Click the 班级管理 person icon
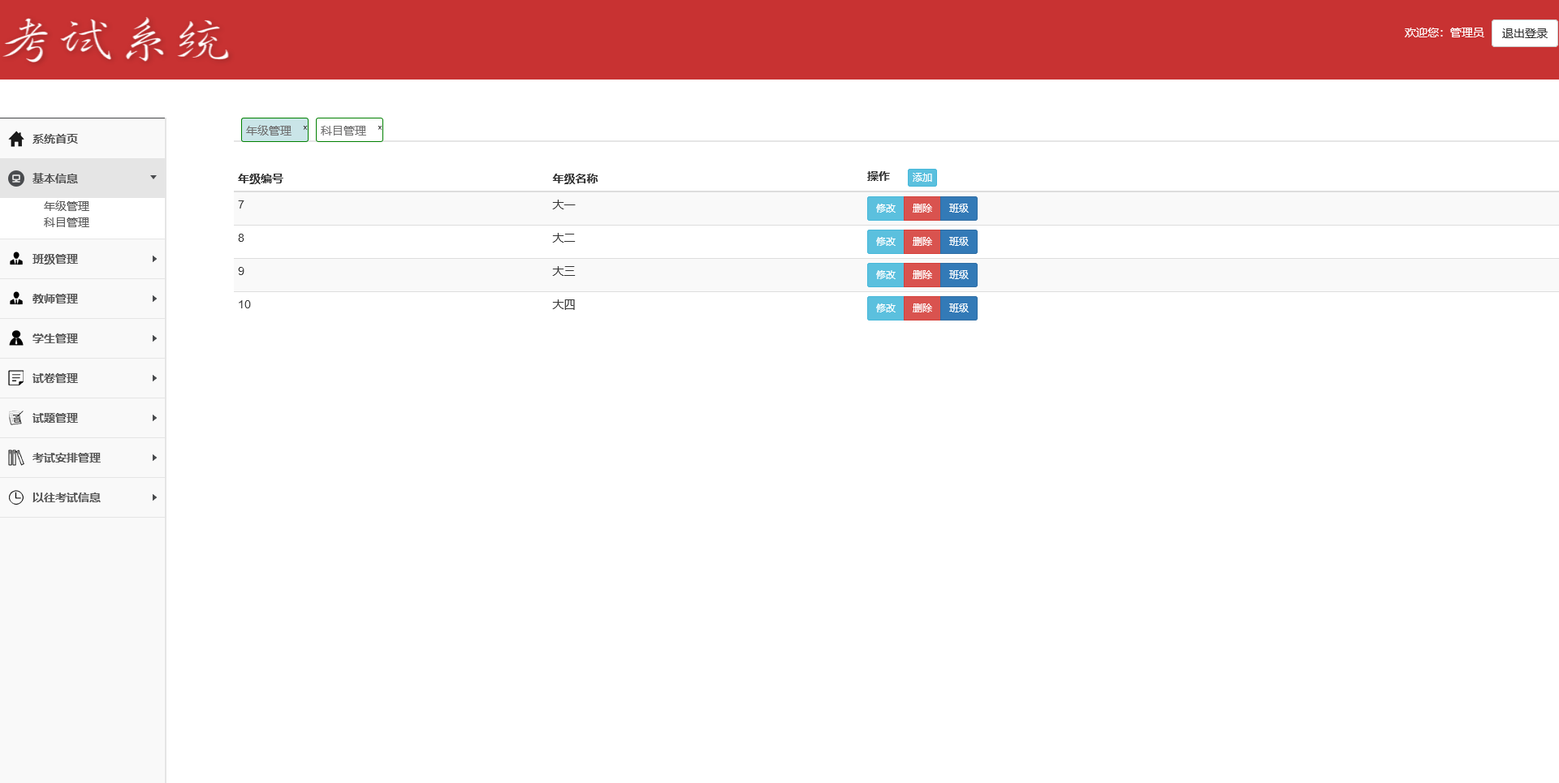Screen dimensions: 1559x783 click(16, 259)
